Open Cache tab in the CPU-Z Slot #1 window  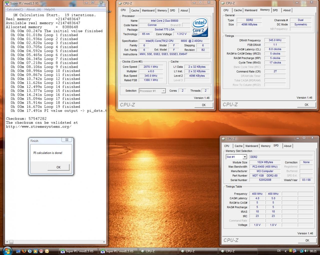238,146
